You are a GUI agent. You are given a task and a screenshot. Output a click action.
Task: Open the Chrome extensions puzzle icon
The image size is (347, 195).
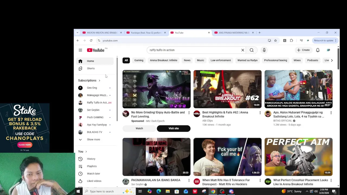pyautogui.click(x=291, y=41)
